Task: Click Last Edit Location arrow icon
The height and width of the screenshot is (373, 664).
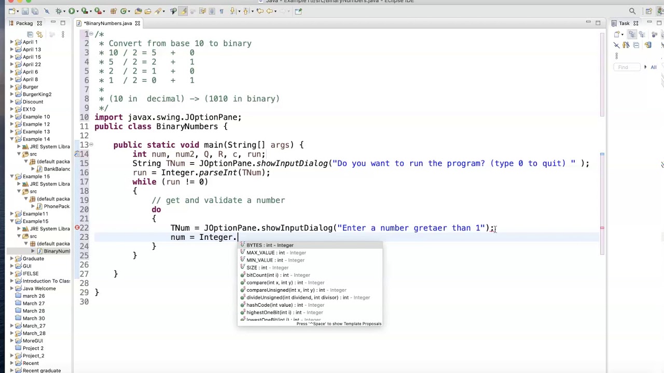Action: coord(260,11)
